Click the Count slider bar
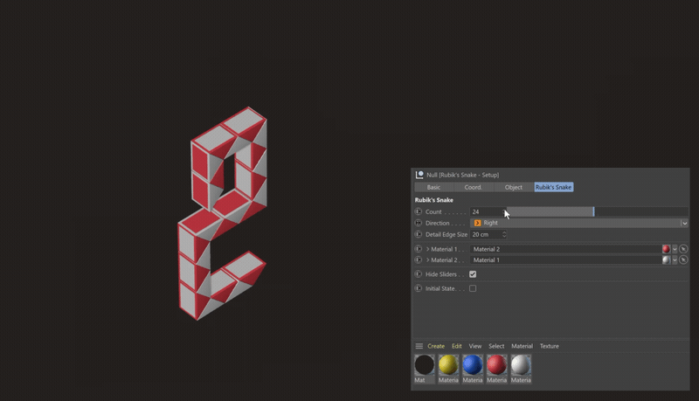 click(x=550, y=211)
